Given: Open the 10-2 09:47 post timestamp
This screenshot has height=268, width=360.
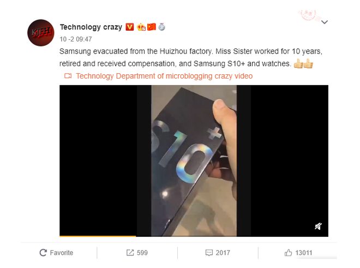Looking at the screenshot, I should (76, 39).
